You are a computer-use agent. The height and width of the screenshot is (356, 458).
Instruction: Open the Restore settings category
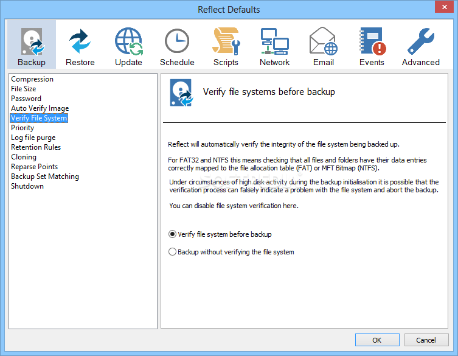[80, 44]
